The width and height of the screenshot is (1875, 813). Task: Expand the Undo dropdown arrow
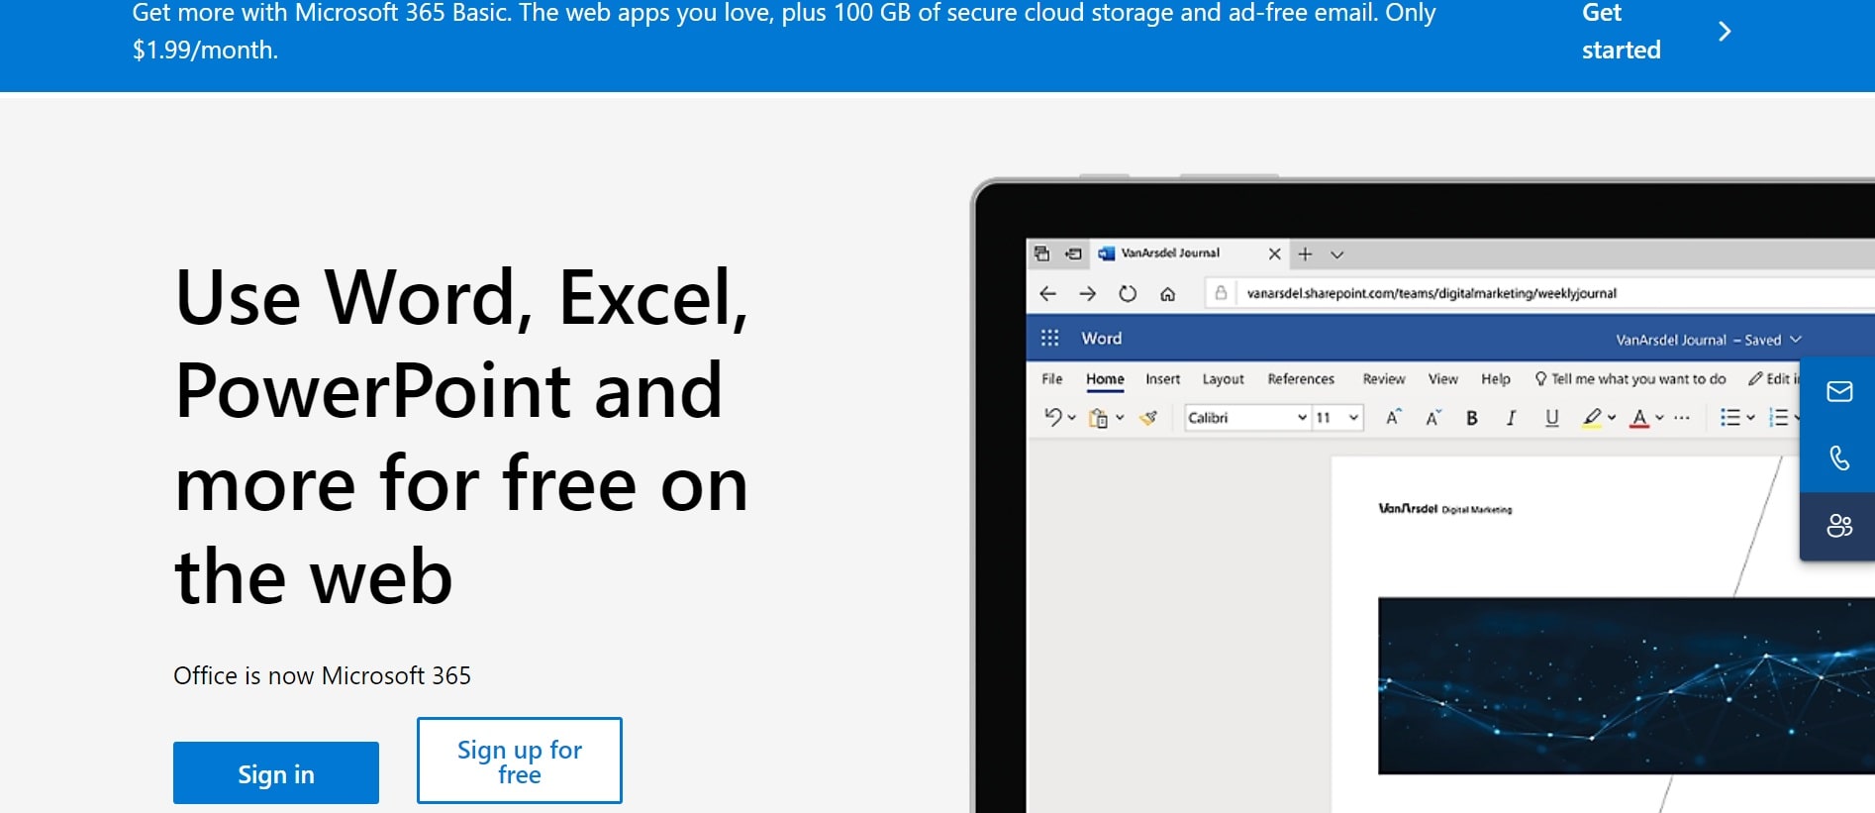point(1071,418)
